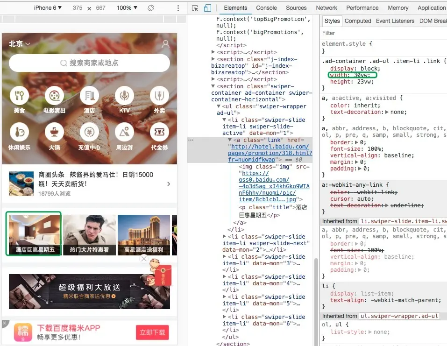The image size is (447, 346).
Task: Click the 糯米 app logo icon
Action: point(23,332)
